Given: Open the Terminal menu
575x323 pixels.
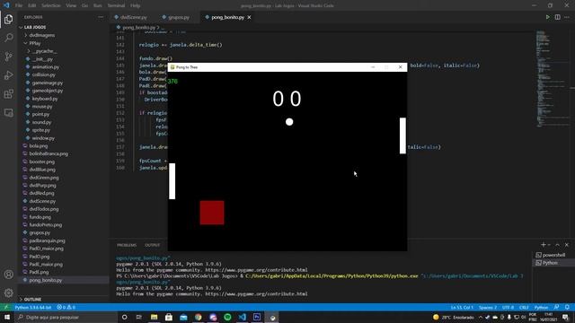Looking at the screenshot, I should 116,5.
